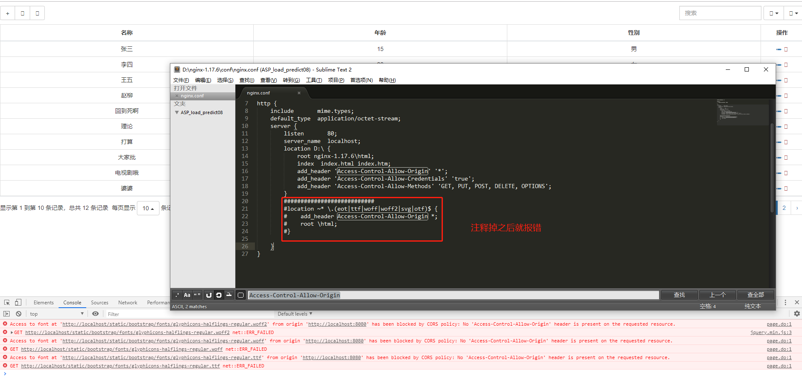
Task: Open the more options menu in DevTools
Action: click(786, 302)
